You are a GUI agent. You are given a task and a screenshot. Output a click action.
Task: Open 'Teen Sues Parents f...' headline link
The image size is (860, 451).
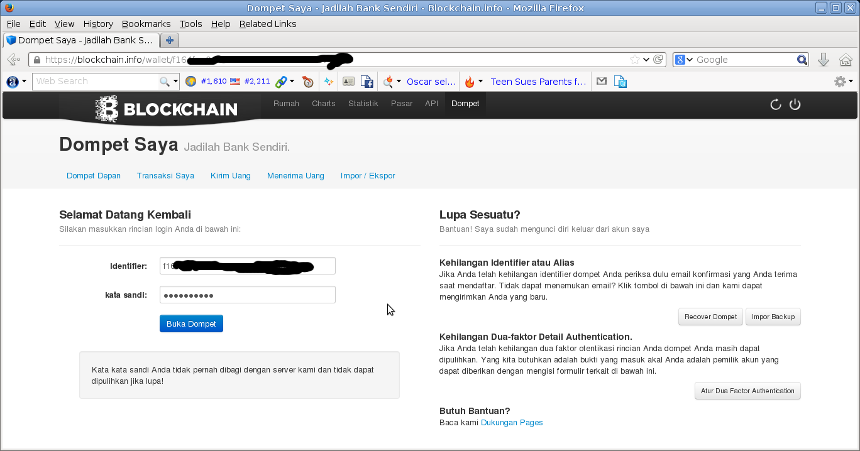coord(538,82)
